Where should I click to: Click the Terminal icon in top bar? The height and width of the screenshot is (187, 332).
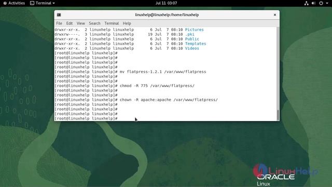32,3
